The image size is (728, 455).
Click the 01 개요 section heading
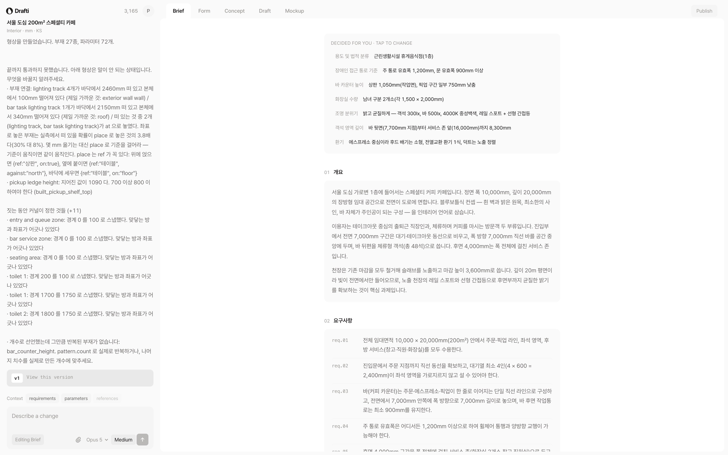(334, 172)
